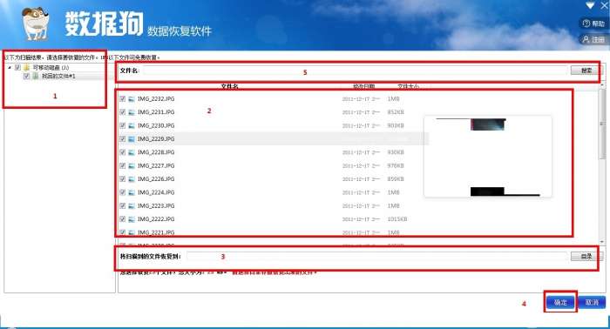Select the 找回的文件 folder tree item
This screenshot has width=610, height=329.
58,76
